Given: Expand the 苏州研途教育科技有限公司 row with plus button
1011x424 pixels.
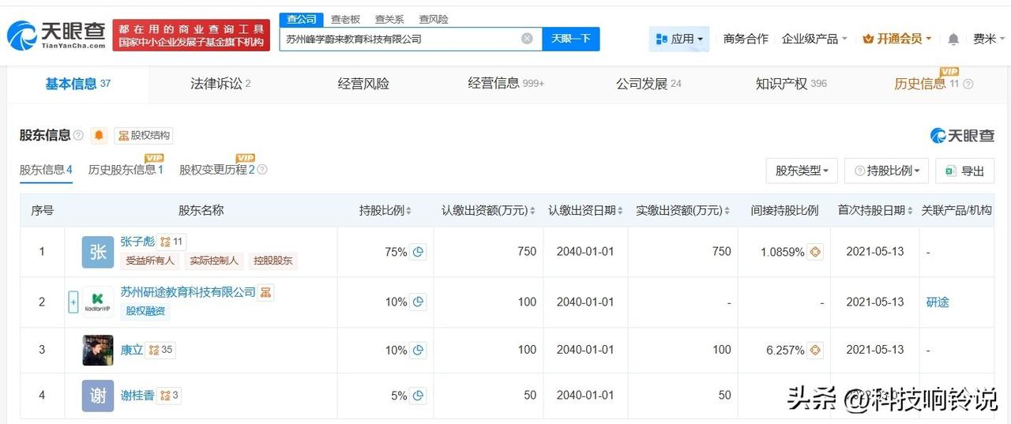Looking at the screenshot, I should [x=73, y=302].
